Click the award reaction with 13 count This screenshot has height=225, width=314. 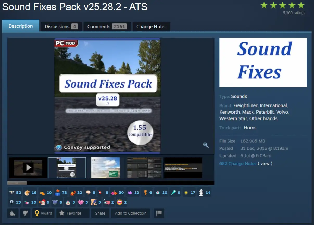pyautogui.click(x=15, y=202)
